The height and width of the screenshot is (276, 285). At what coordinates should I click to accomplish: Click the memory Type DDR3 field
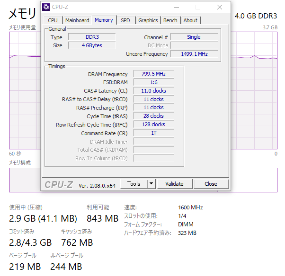(x=92, y=37)
